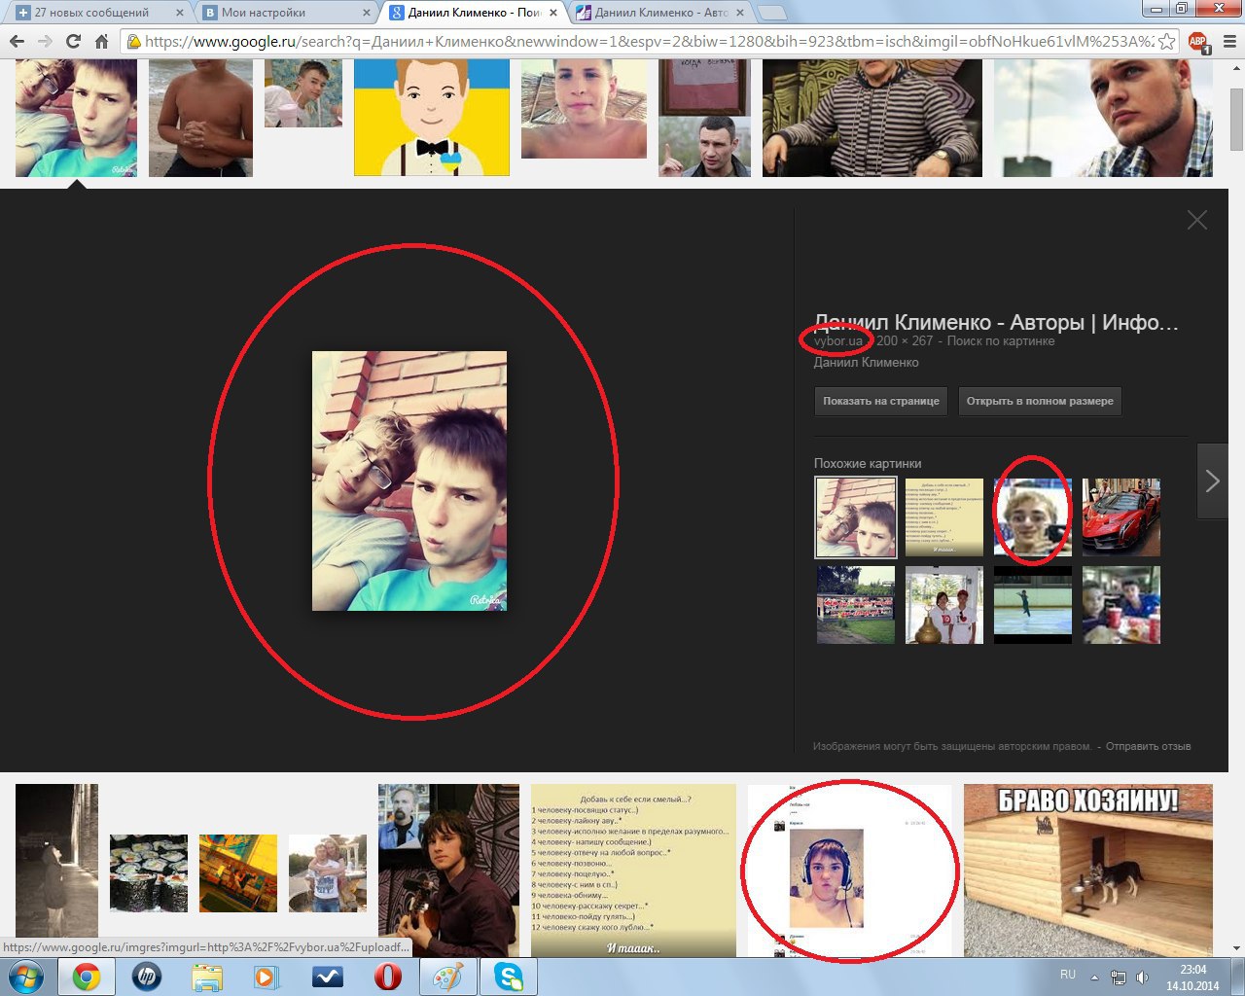Open Opera browser from the taskbar
The image size is (1245, 996).
point(387,976)
